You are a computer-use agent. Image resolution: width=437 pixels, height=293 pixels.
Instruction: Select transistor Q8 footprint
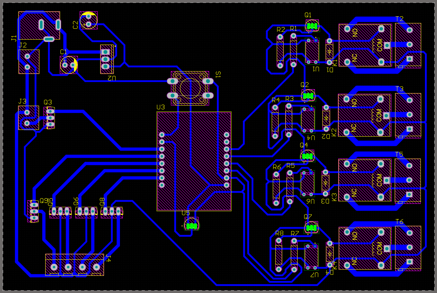(112, 212)
